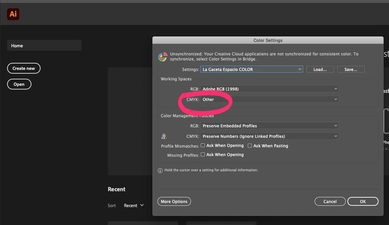This screenshot has height=225, width=389.
Task: Click the lock icon beside CMYK policy
Action: coord(164,136)
